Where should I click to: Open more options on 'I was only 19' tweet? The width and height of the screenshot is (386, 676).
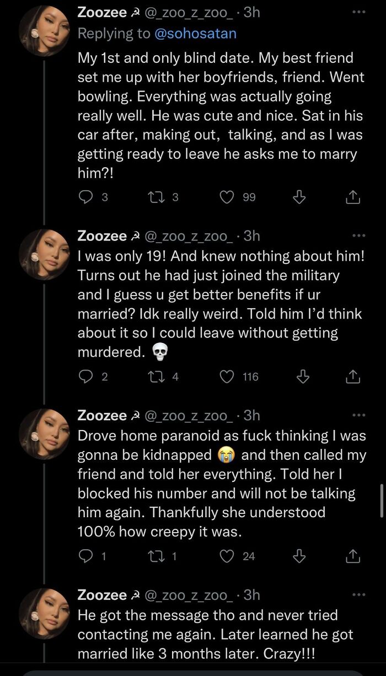[360, 236]
